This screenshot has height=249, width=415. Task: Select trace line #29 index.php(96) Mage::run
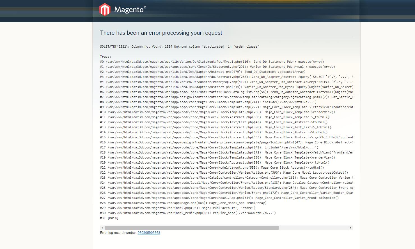click(x=178, y=208)
